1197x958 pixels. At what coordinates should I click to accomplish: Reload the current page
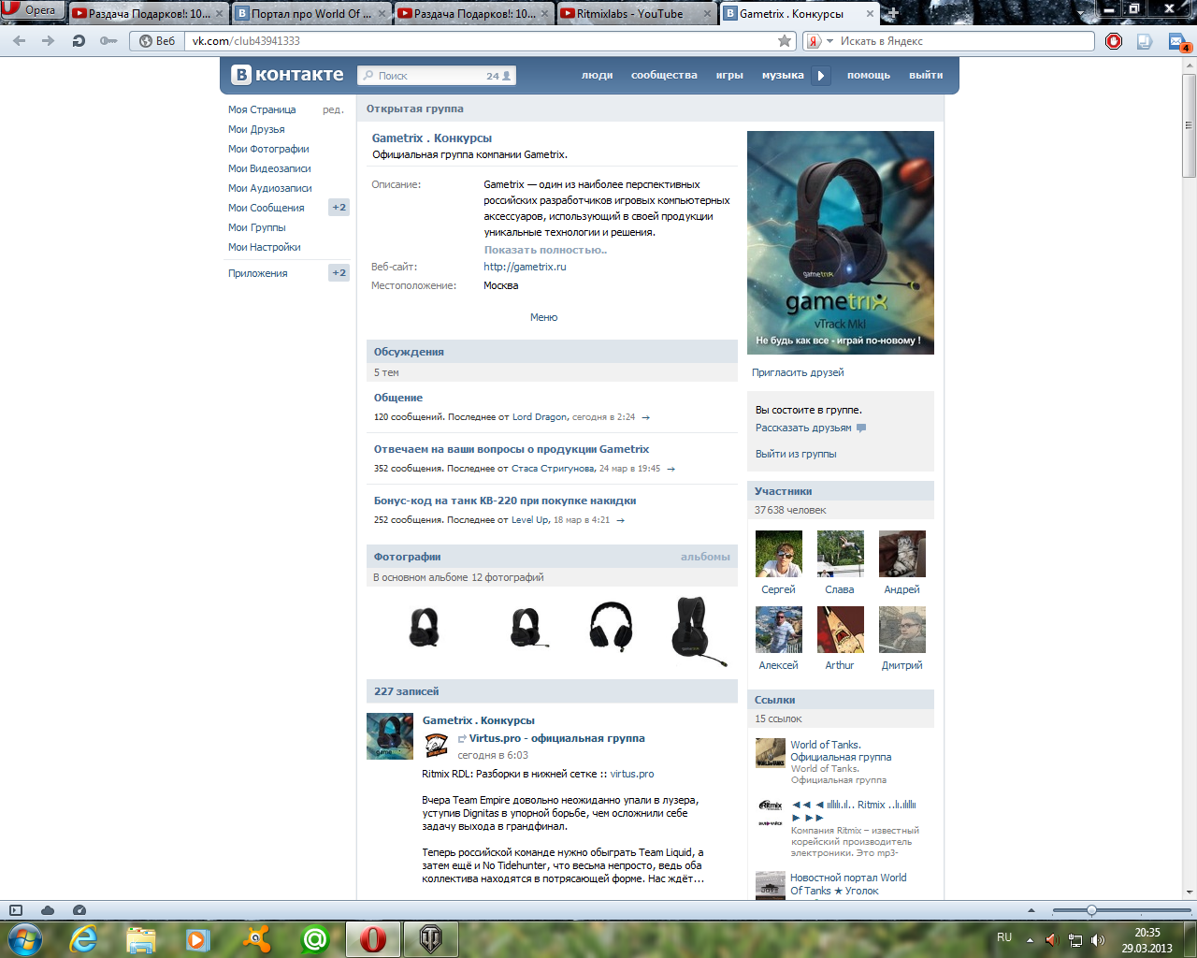(79, 41)
